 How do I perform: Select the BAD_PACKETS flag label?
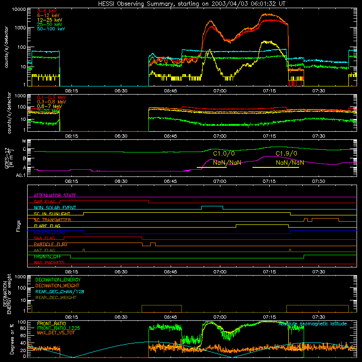point(49,262)
